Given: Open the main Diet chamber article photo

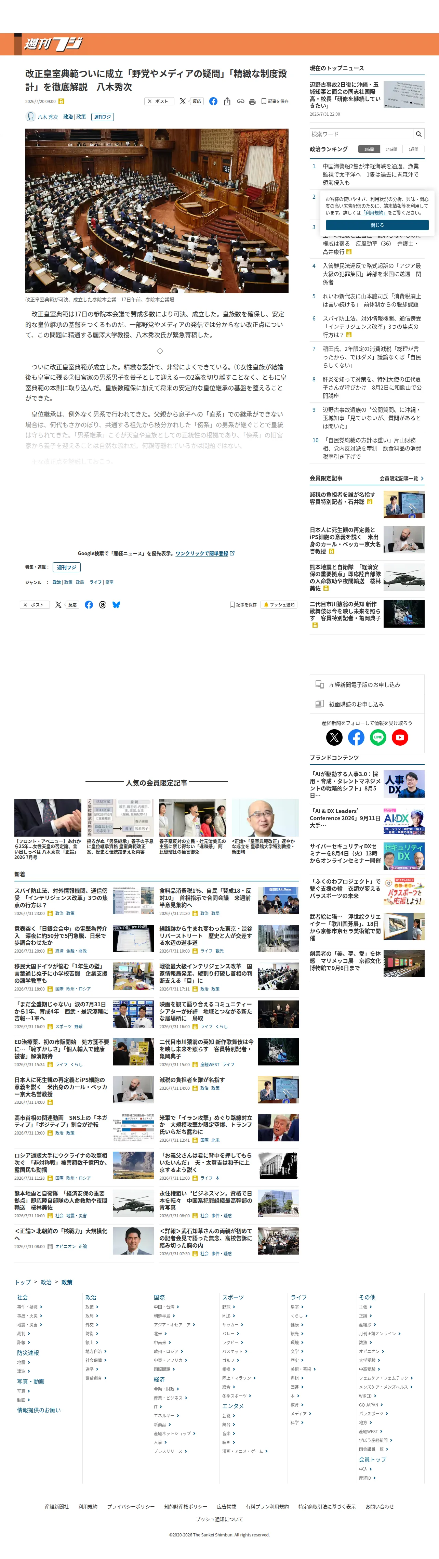Looking at the screenshot, I should tap(157, 211).
